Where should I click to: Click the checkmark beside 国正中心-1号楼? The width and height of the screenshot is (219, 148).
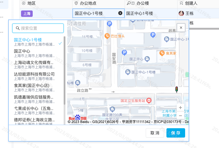click(60, 43)
